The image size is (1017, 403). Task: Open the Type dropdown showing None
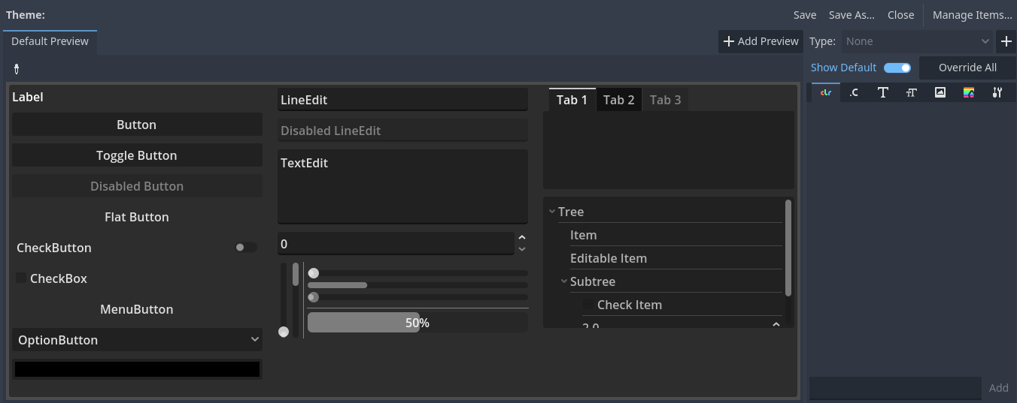917,41
